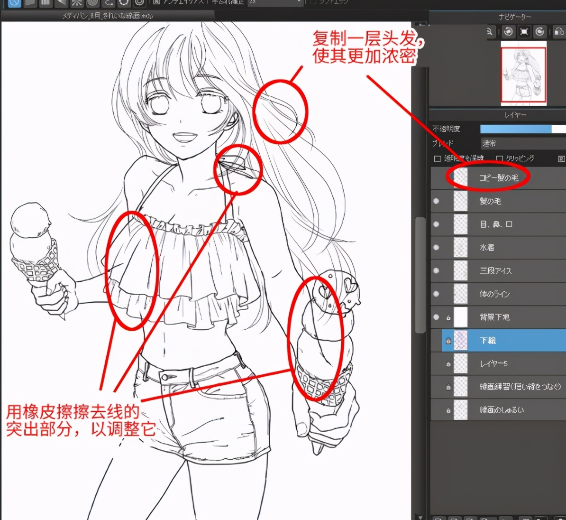The width and height of the screenshot is (566, 520).
Task: Select the document tab メディバン_8月
Action: 107,16
